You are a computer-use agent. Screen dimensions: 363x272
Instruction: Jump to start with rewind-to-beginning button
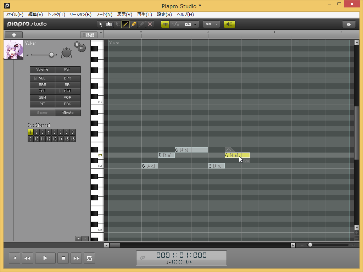pos(14,258)
